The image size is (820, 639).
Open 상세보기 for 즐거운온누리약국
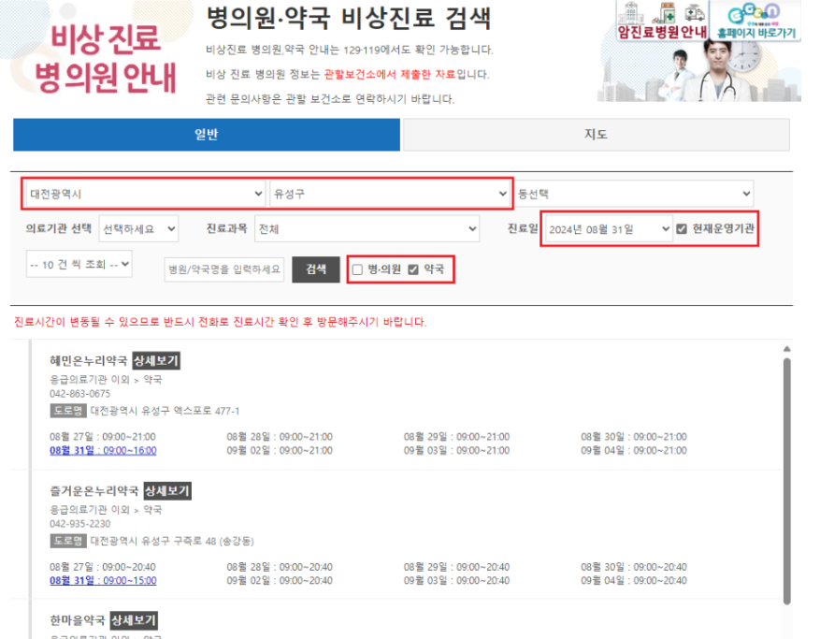click(x=167, y=491)
